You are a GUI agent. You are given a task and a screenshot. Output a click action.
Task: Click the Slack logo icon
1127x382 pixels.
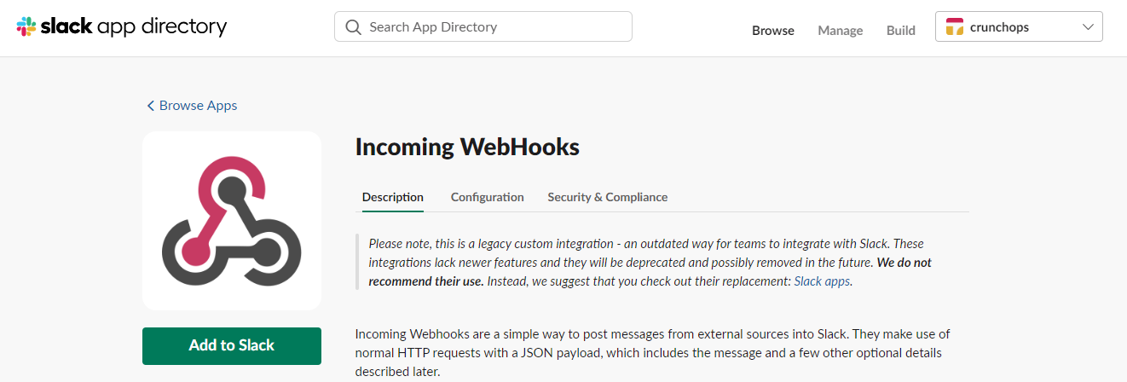26,26
